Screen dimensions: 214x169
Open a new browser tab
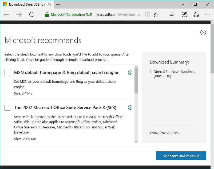[x=58, y=4]
